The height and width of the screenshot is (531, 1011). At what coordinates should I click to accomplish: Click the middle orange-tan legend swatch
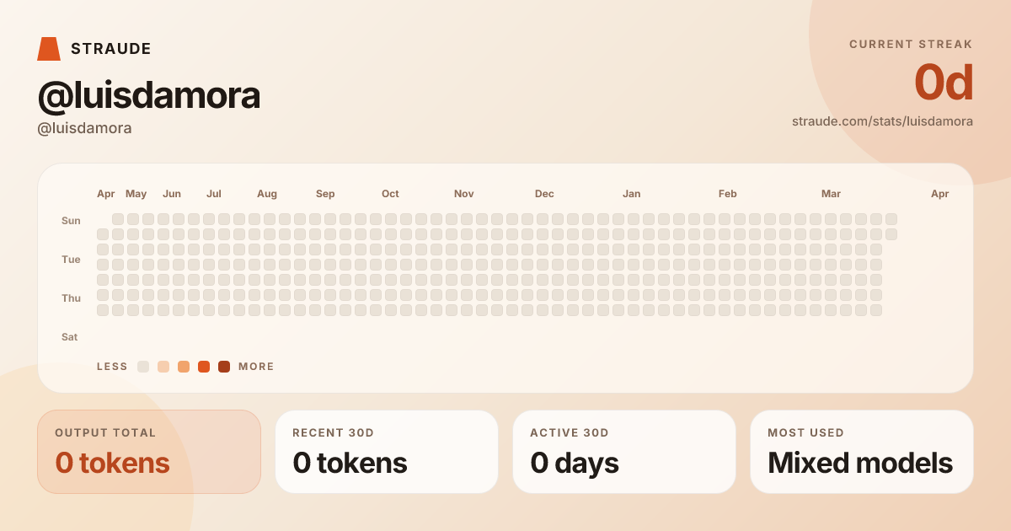click(x=184, y=367)
